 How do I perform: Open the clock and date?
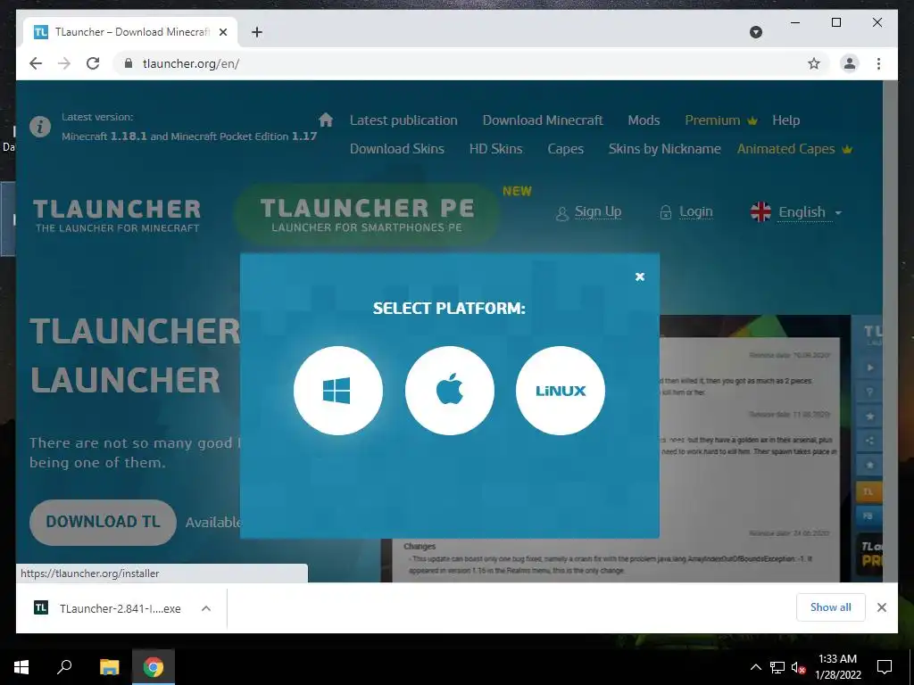[x=837, y=667]
